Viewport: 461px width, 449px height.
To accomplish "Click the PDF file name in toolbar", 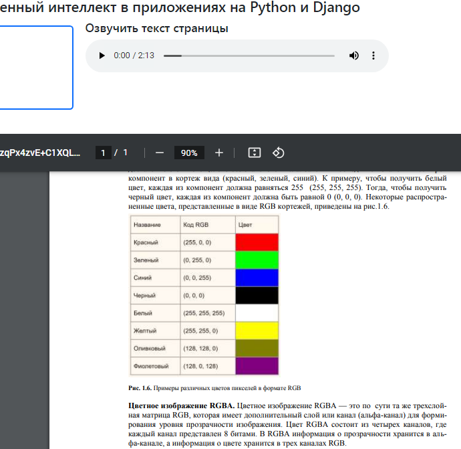I will pos(40,153).
